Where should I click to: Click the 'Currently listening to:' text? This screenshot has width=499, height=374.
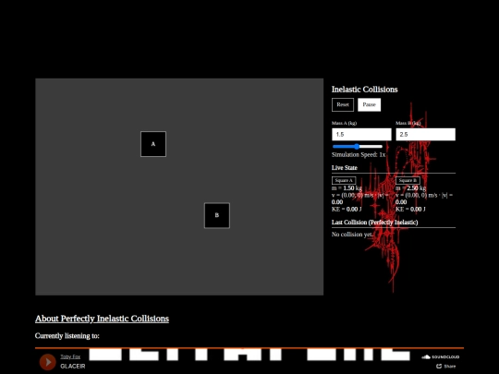click(67, 336)
